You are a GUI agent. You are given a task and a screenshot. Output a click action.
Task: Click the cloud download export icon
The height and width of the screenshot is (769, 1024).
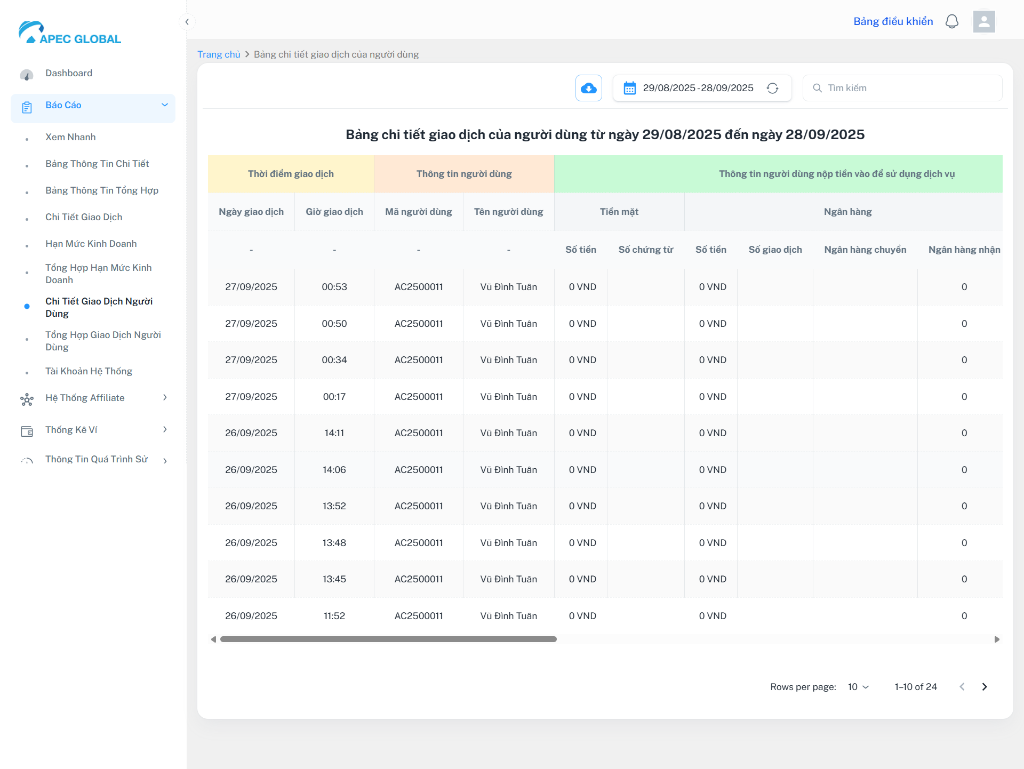(588, 88)
